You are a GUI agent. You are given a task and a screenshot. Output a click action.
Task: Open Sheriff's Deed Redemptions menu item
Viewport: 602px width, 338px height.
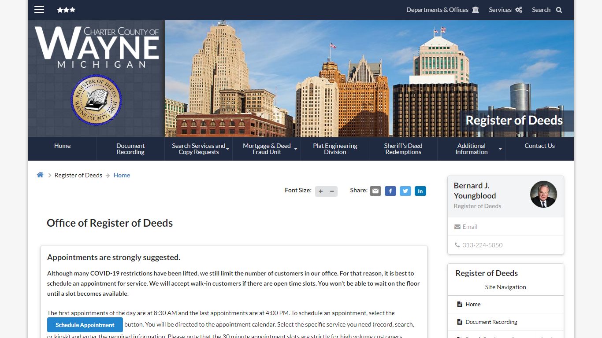click(x=403, y=149)
